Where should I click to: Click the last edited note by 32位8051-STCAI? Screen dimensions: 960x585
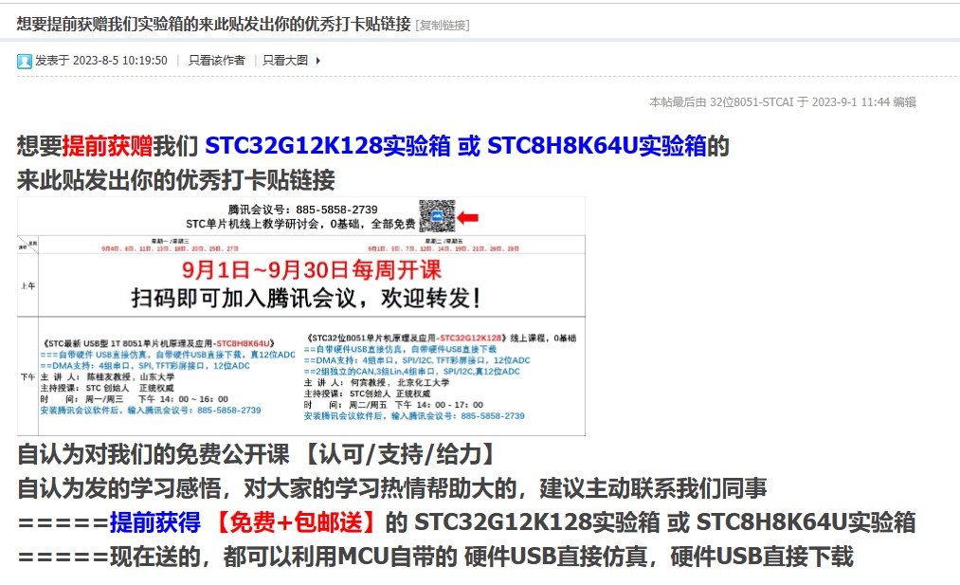pos(783,101)
